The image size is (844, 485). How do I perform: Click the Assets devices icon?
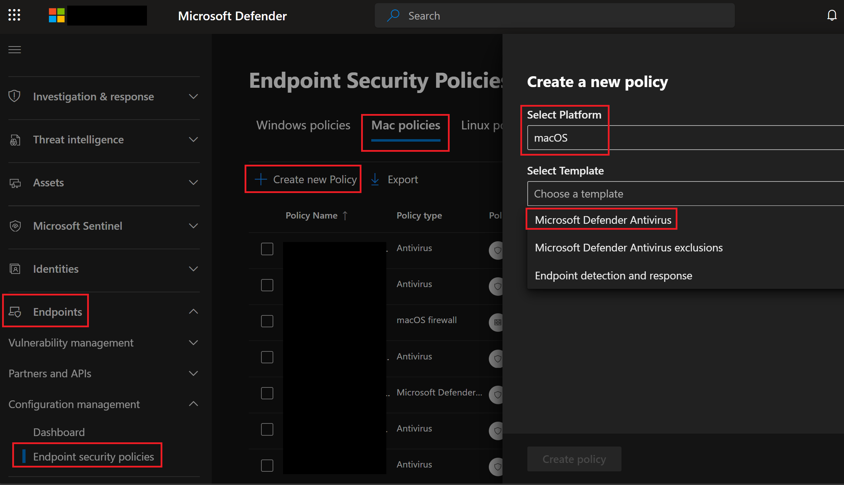[x=15, y=183]
